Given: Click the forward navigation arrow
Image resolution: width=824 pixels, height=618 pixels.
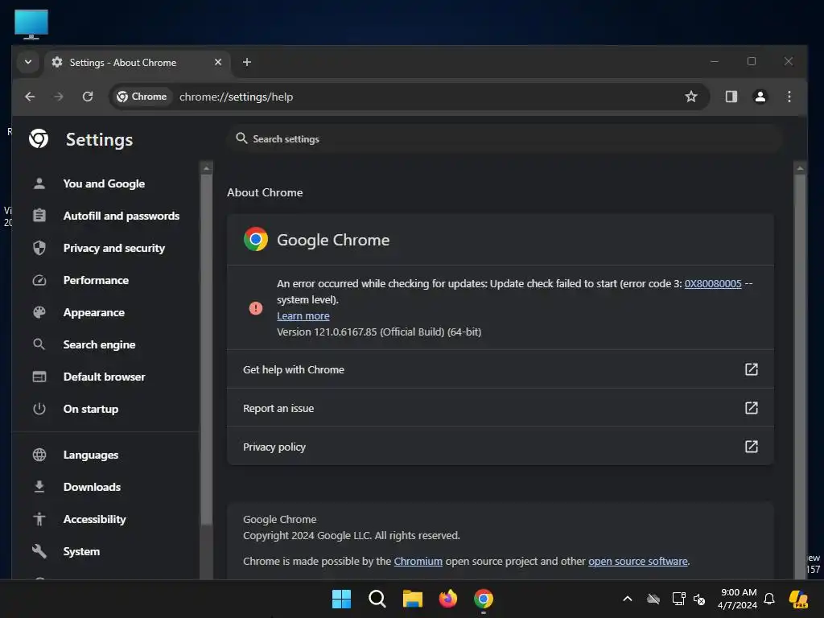Looking at the screenshot, I should click(59, 97).
